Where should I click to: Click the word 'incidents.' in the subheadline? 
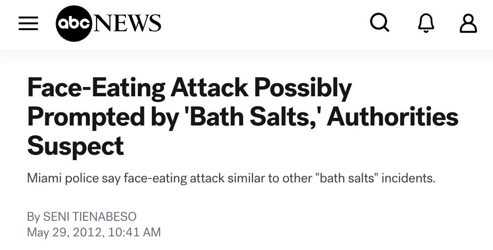click(x=408, y=178)
